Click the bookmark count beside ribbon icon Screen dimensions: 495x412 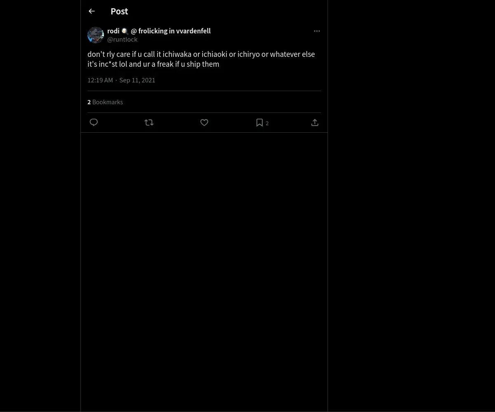[267, 123]
